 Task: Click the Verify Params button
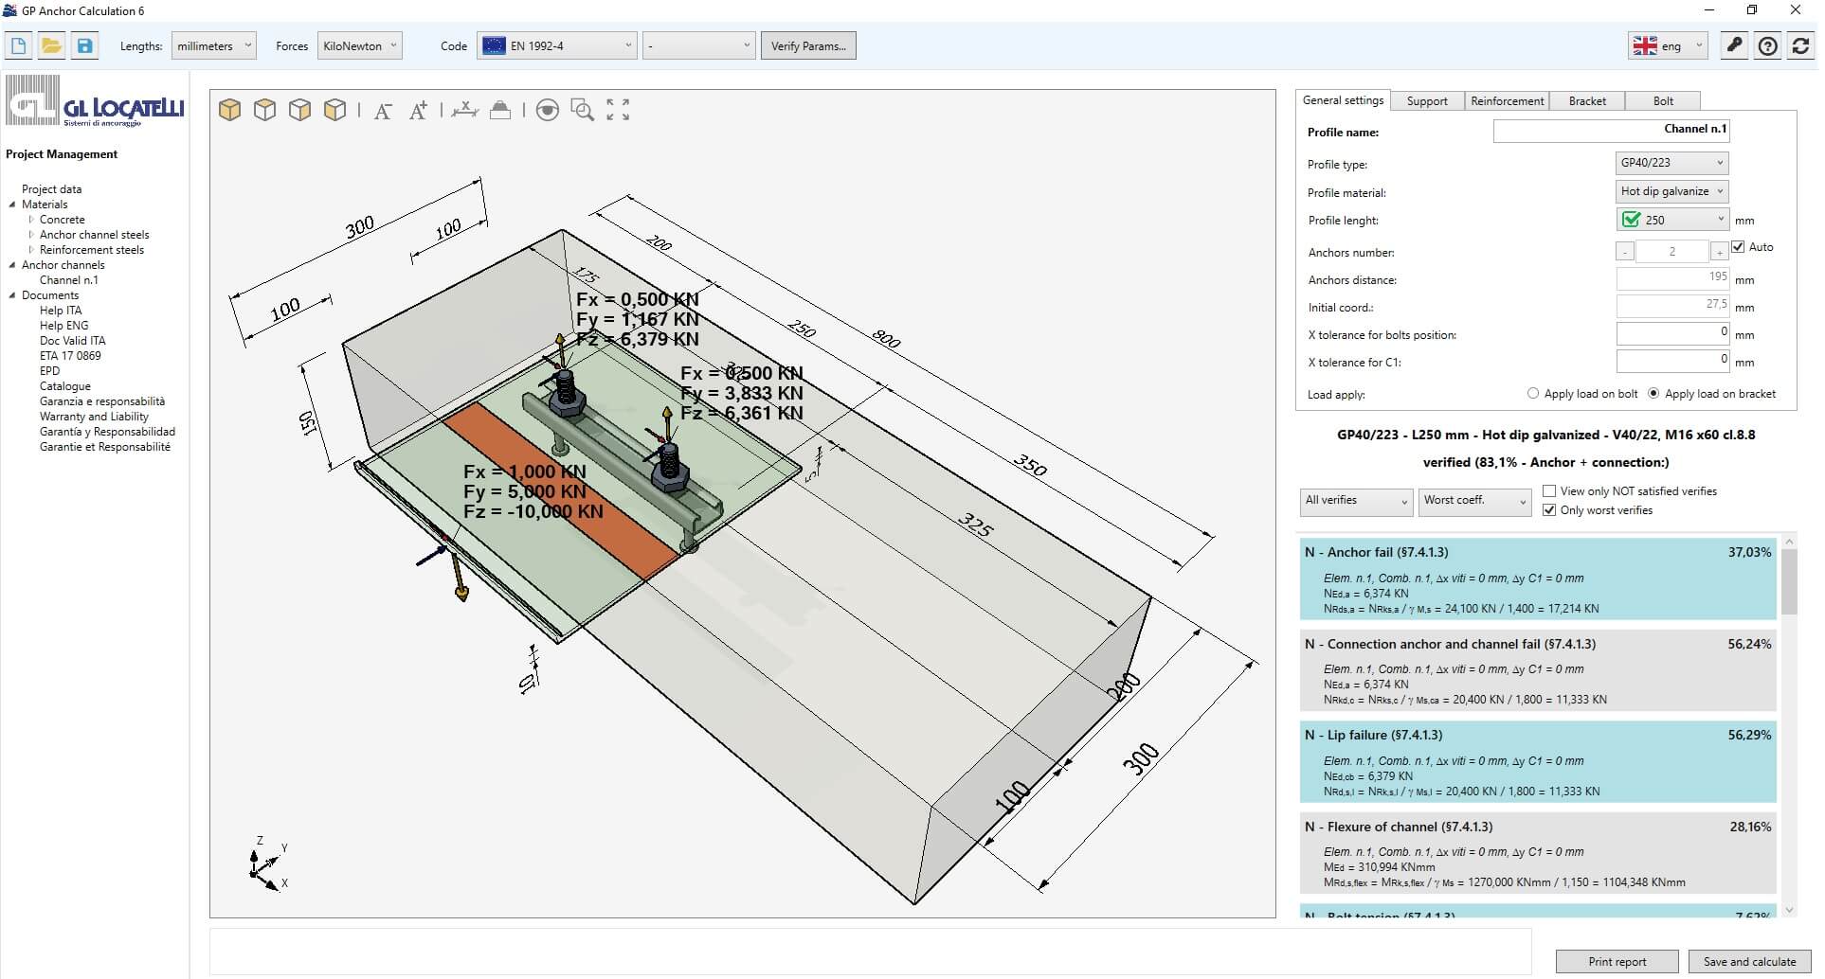808,45
